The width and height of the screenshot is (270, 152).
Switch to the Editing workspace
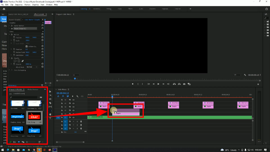[109, 9]
